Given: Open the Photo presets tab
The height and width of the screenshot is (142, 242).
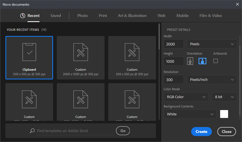Looking at the screenshot, I should pos(83,16).
